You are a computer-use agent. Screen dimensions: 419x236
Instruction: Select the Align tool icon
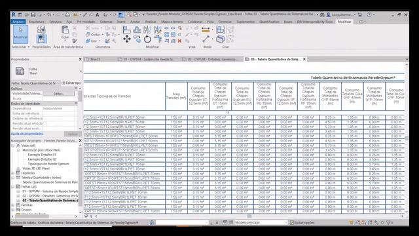click(x=126, y=29)
